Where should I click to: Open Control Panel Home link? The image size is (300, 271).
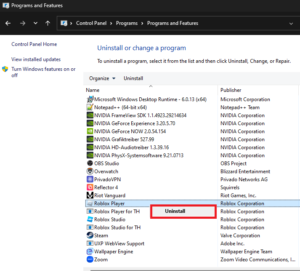click(x=34, y=44)
